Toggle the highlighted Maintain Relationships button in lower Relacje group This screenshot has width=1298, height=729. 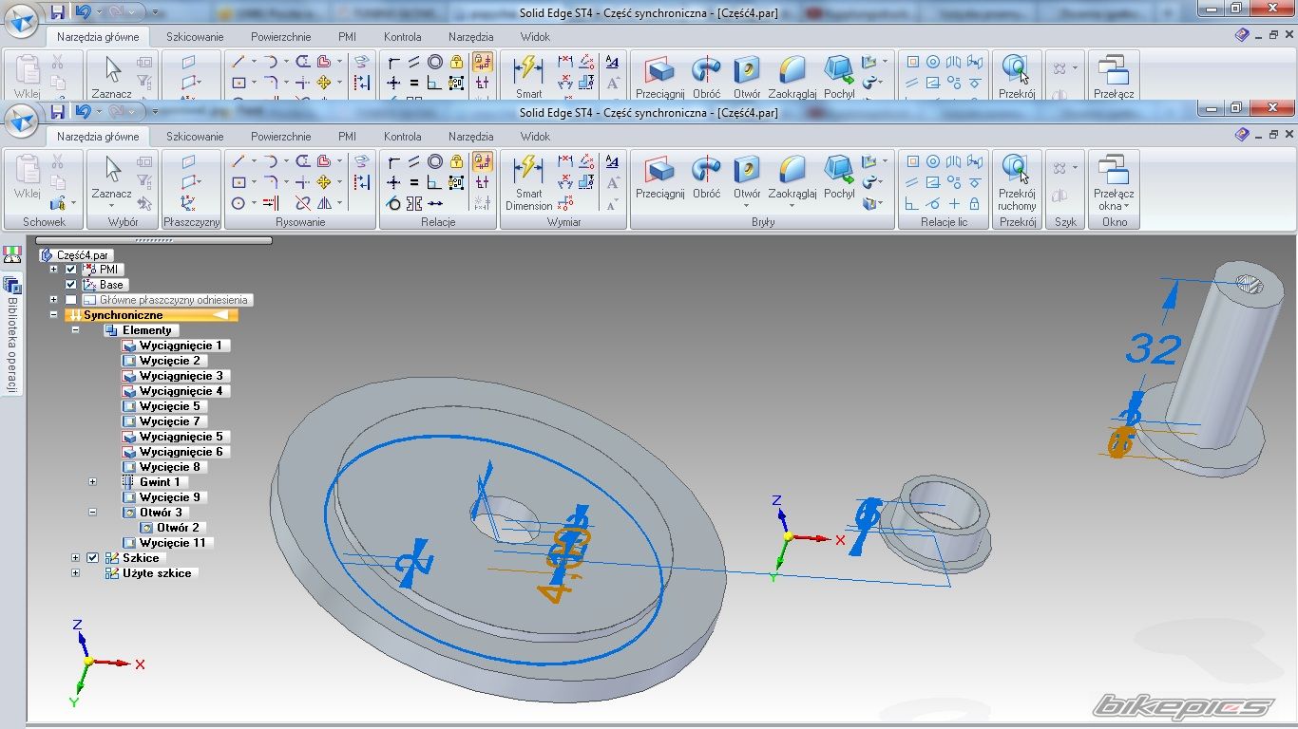tap(483, 161)
